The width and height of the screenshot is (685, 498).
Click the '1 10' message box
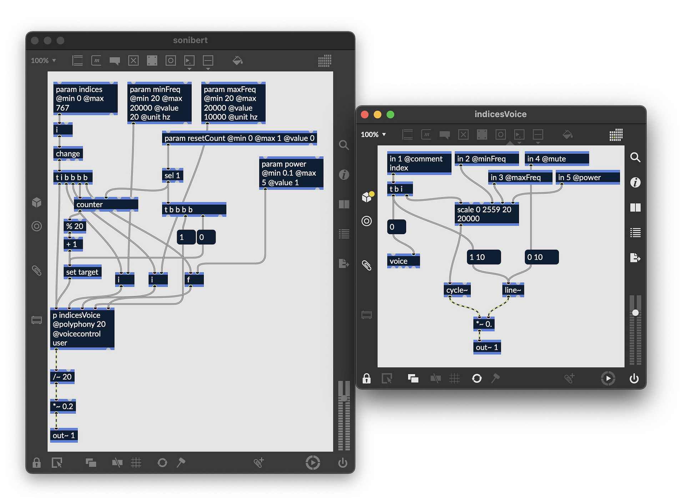click(483, 257)
